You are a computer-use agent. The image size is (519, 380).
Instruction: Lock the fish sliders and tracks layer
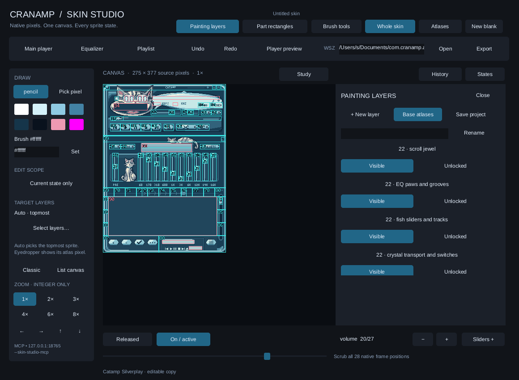click(x=455, y=236)
